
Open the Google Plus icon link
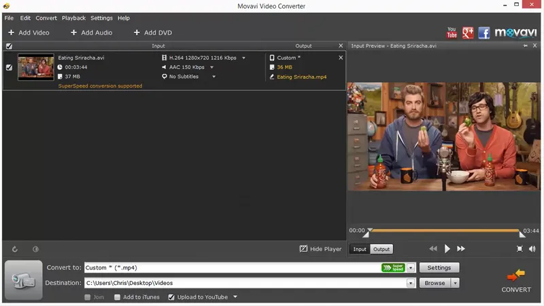(468, 33)
